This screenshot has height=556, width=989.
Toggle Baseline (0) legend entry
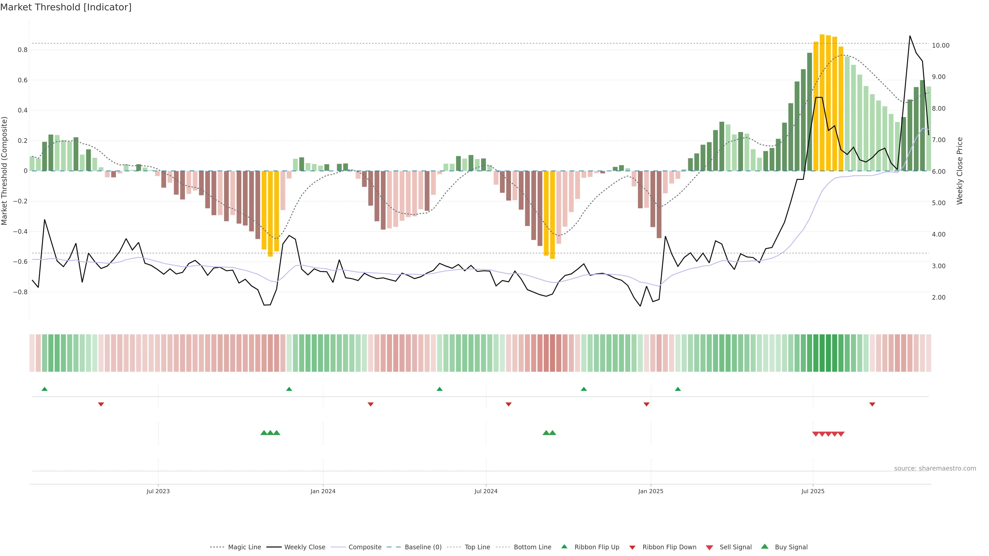[x=423, y=547]
